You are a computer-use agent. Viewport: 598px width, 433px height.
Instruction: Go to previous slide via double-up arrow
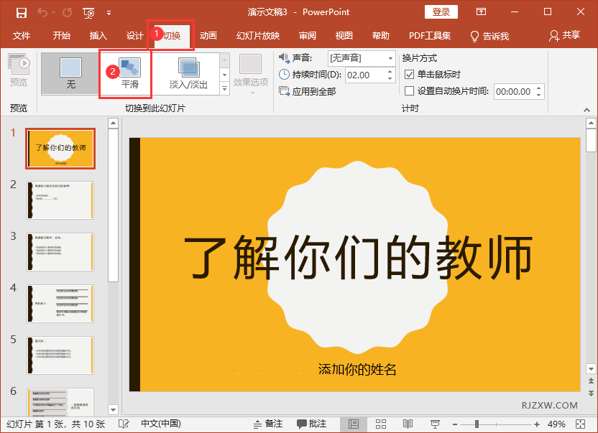591,381
